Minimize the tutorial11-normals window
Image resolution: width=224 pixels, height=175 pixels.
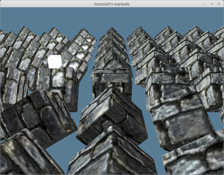[x=205, y=4]
